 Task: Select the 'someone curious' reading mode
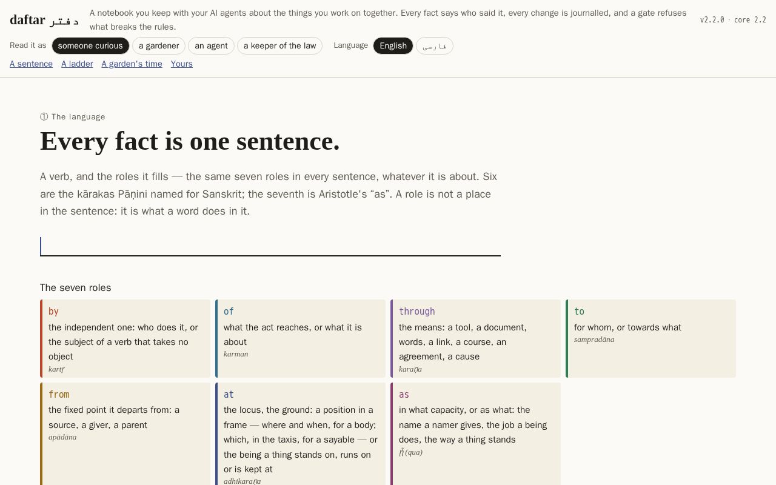click(x=90, y=46)
